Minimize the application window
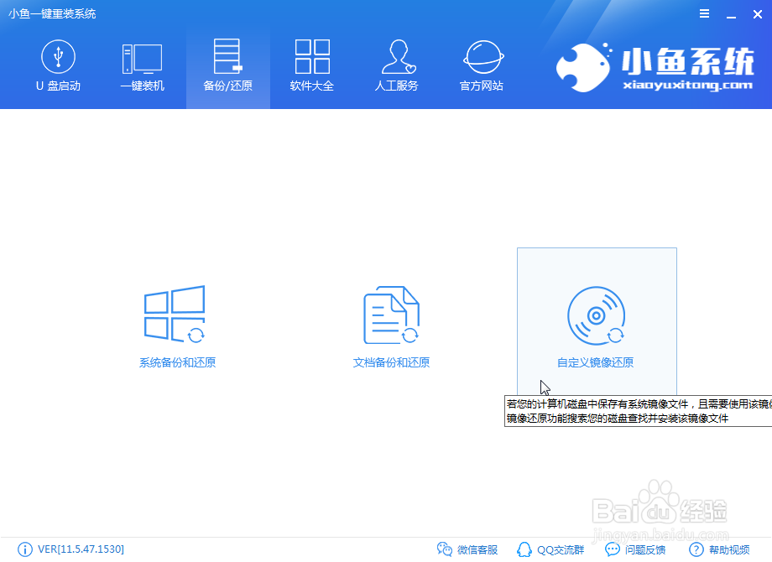Image resolution: width=772 pixels, height=562 pixels. tap(731, 13)
